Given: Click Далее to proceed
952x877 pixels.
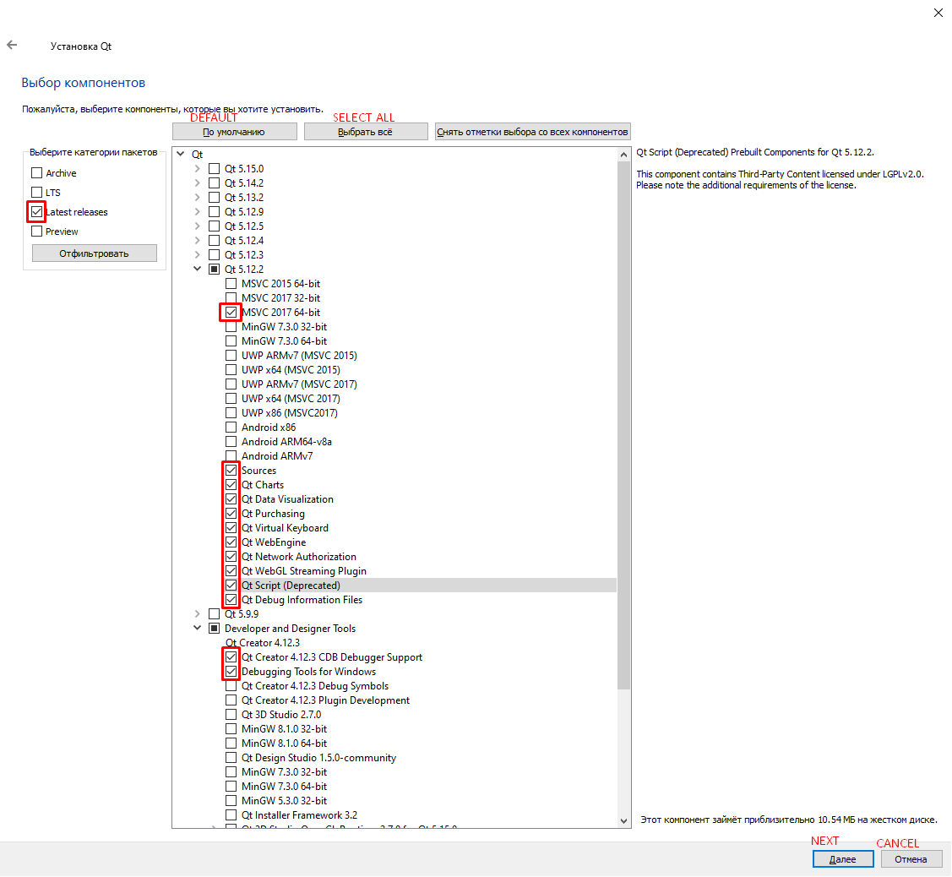Looking at the screenshot, I should (x=843, y=858).
